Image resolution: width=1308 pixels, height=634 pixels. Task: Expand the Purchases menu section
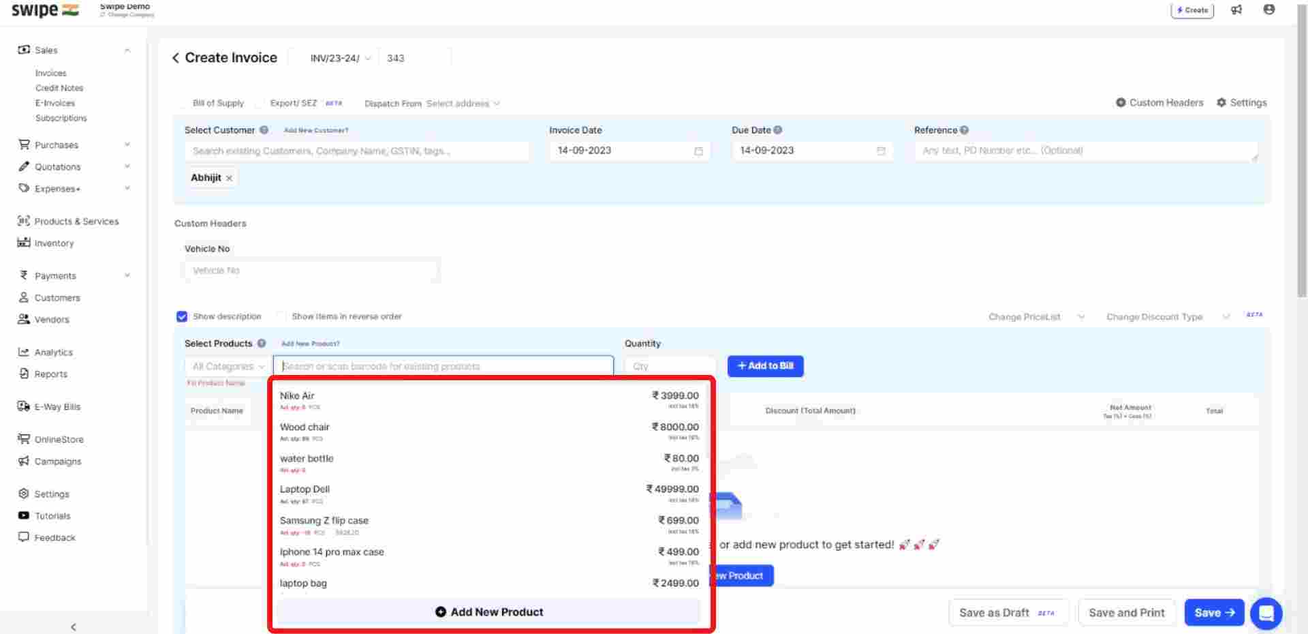127,145
